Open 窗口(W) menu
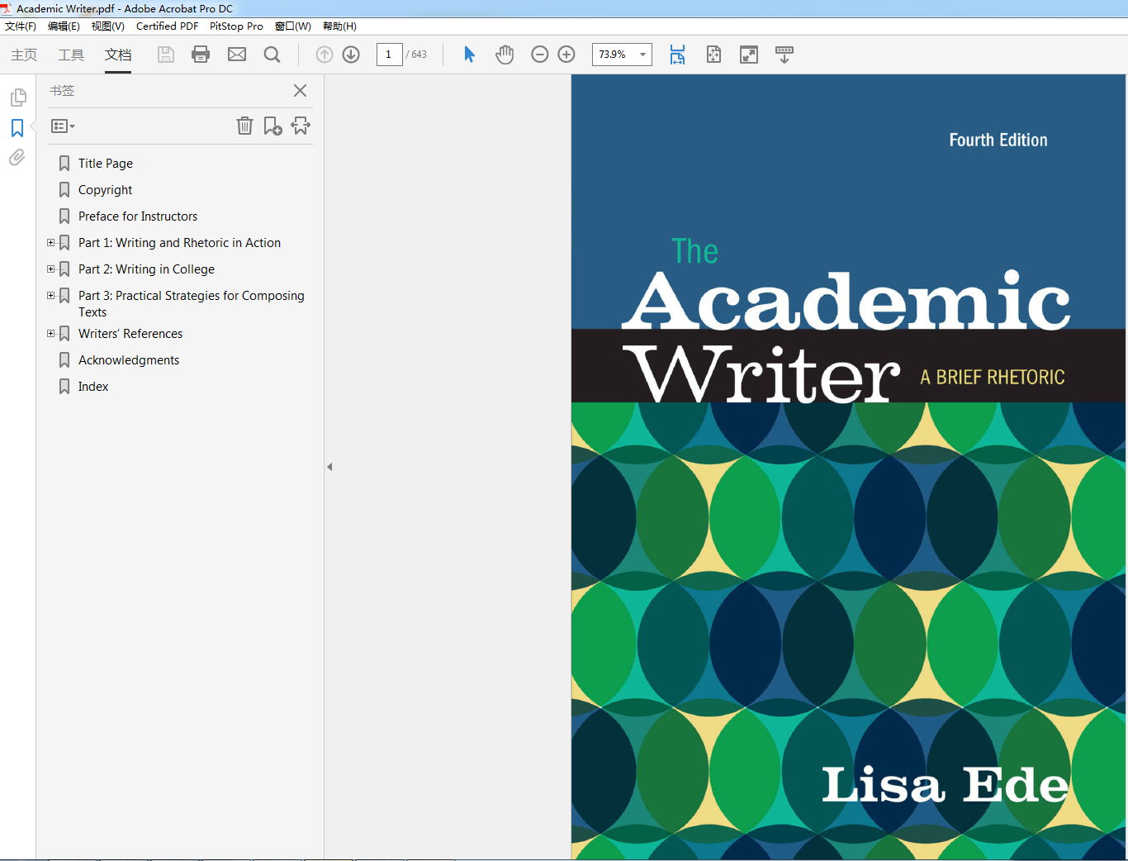 [293, 26]
